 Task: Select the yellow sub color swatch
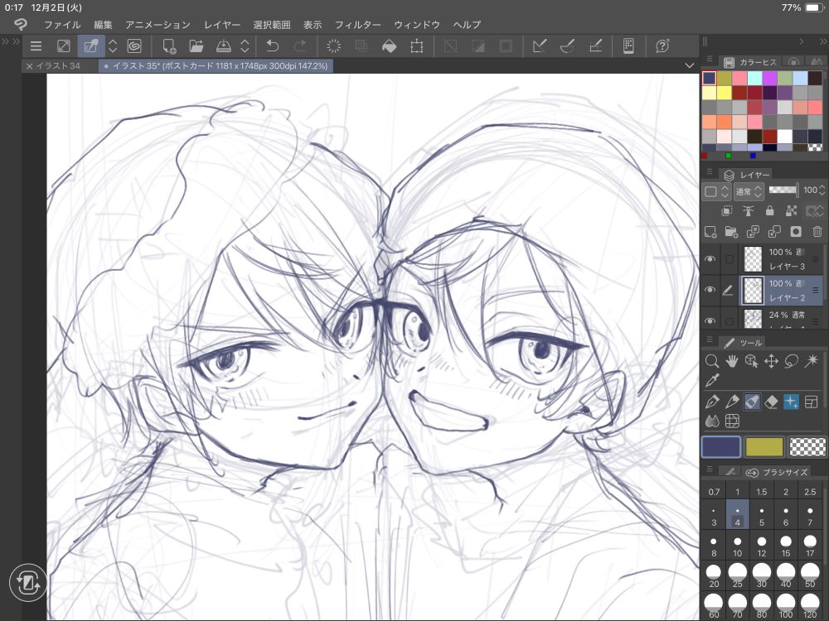click(764, 447)
